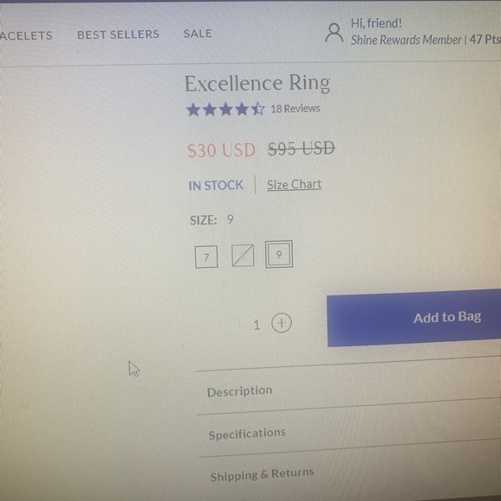This screenshot has width=501, height=501.
Task: Open the account profile icon
Action: tap(334, 33)
